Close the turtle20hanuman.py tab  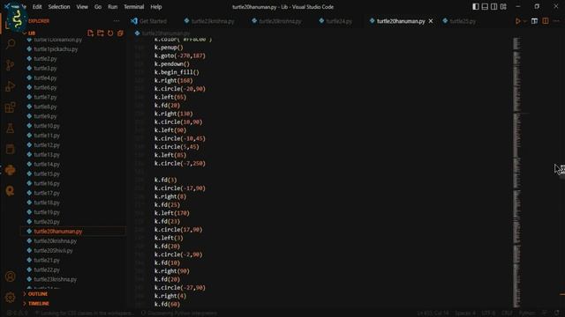pos(431,21)
